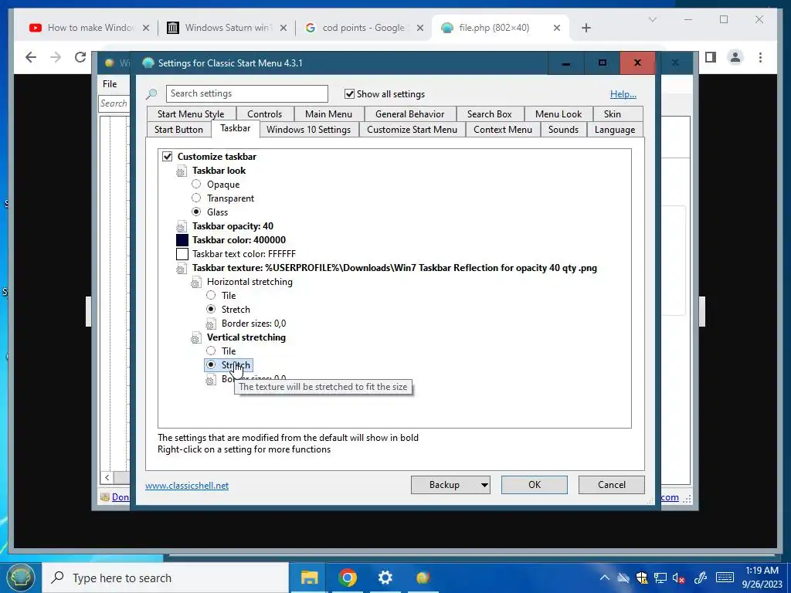Viewport: 791px width, 593px height.
Task: Open Chrome from the taskbar
Action: 348,578
